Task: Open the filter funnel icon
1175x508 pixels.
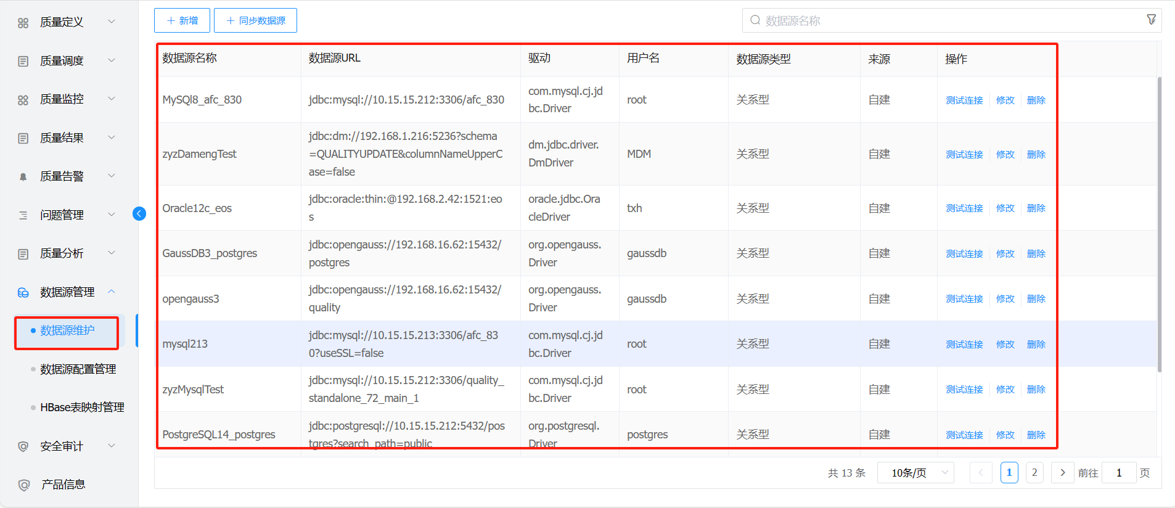Action: pos(1151,20)
